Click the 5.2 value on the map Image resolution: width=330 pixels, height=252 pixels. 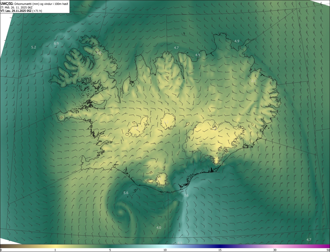[x=34, y=47]
